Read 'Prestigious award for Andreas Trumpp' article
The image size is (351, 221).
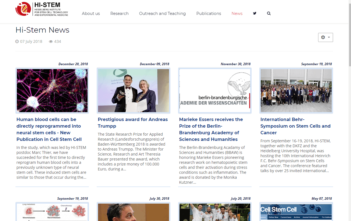pyautogui.click(x=133, y=123)
